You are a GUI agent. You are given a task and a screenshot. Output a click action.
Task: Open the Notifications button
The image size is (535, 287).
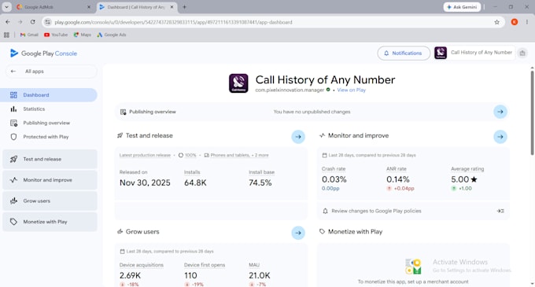click(404, 53)
